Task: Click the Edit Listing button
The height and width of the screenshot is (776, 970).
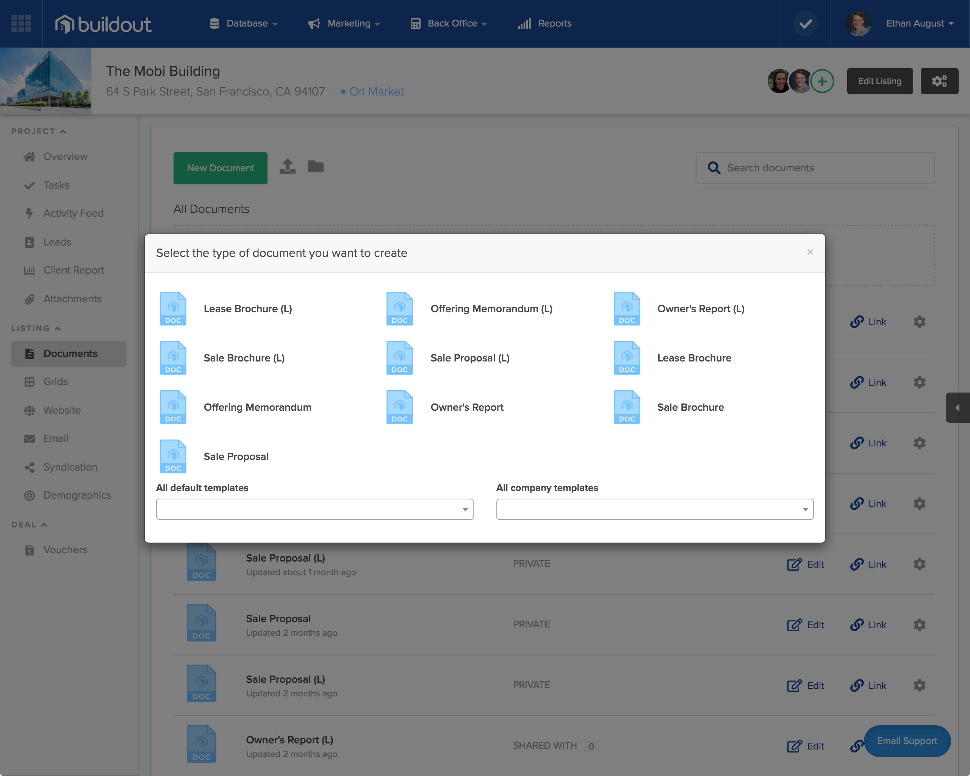Action: [879, 81]
